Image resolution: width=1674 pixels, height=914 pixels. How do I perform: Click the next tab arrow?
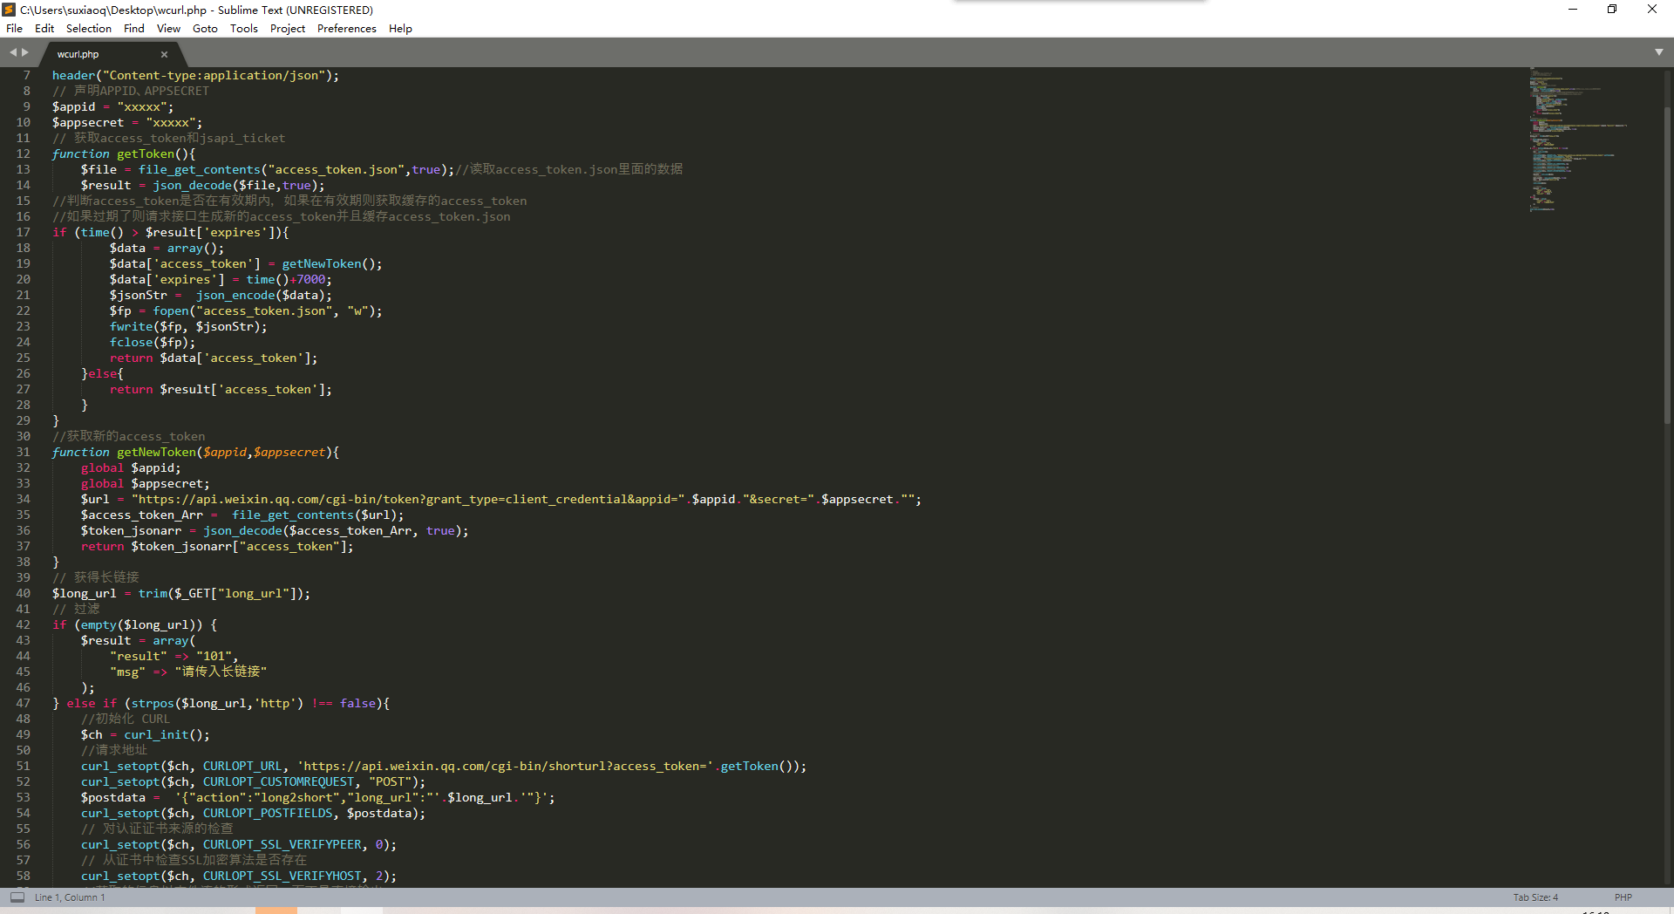[x=25, y=52]
